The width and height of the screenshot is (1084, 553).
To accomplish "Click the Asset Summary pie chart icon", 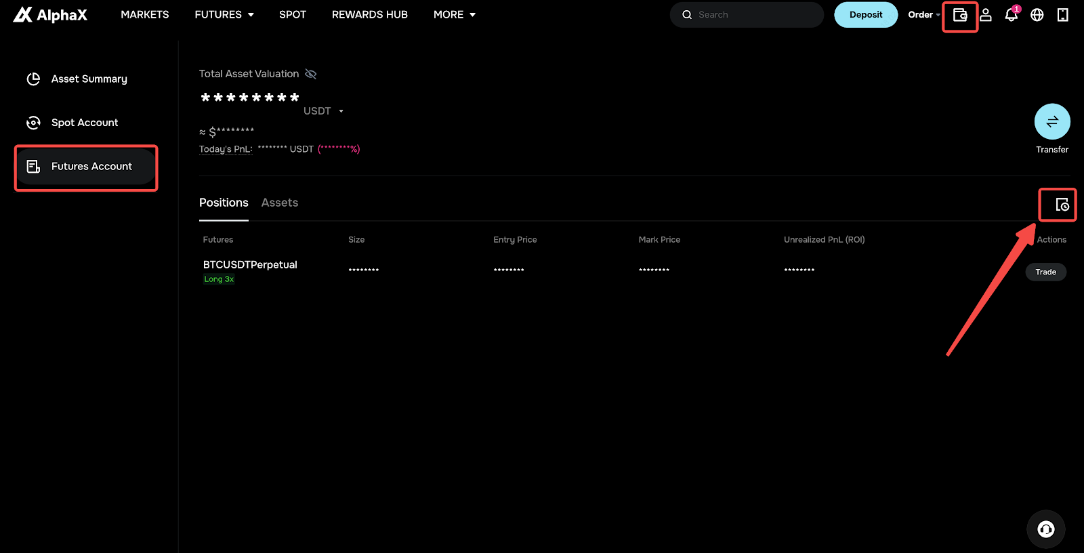I will [x=33, y=79].
